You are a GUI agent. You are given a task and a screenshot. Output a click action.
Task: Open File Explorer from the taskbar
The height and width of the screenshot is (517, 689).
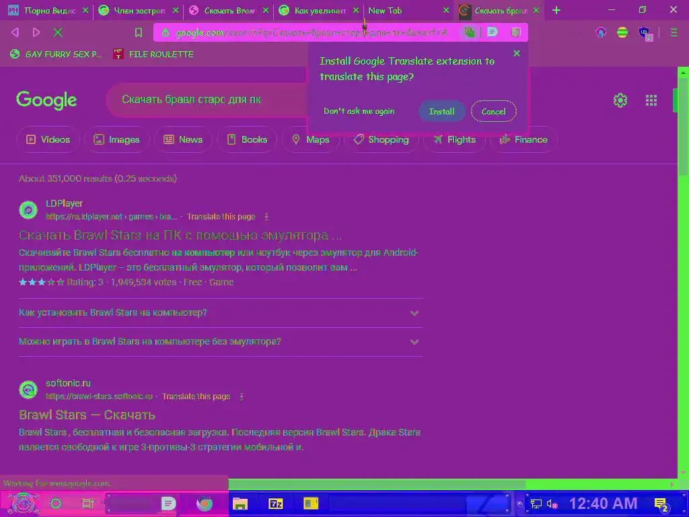click(x=240, y=504)
